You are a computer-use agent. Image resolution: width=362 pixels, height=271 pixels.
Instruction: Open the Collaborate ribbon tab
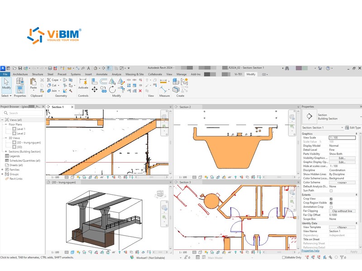155,75
